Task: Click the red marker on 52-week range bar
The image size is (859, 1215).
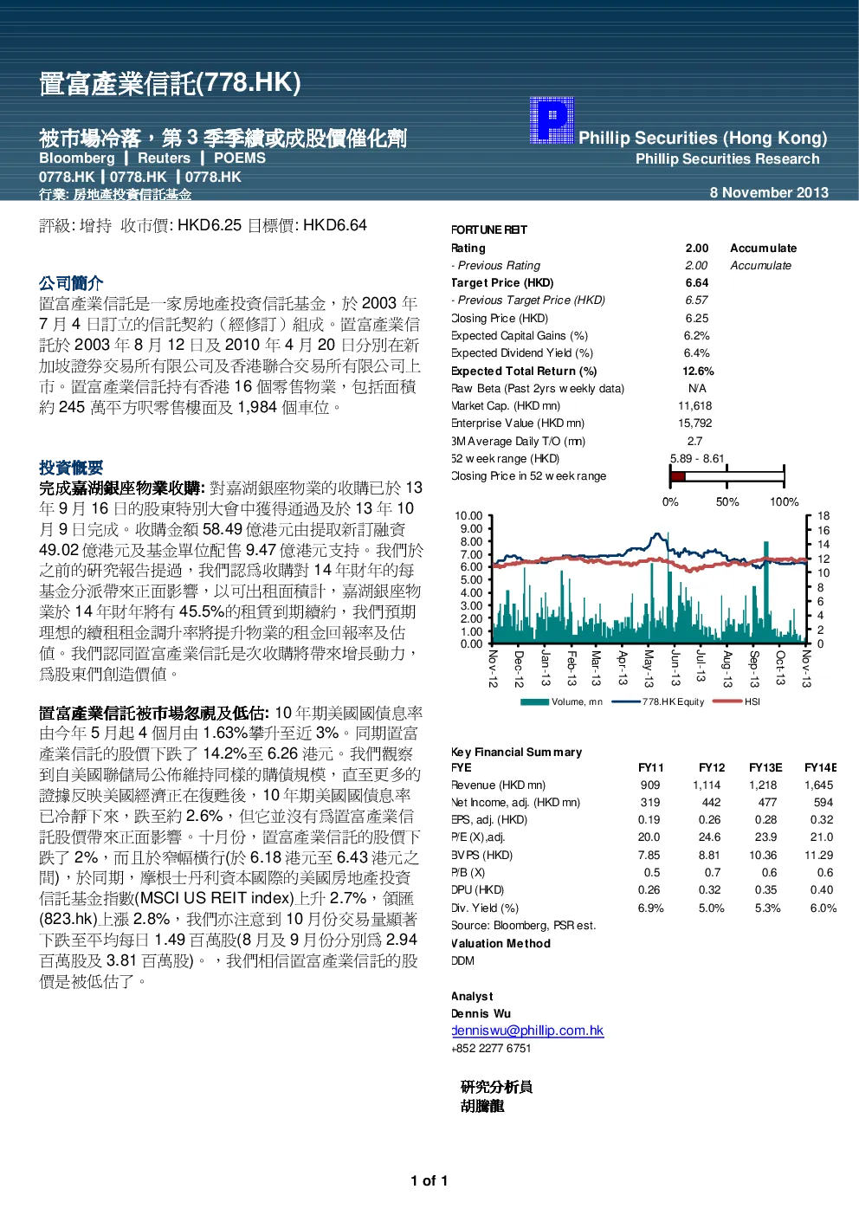Action: coord(678,476)
